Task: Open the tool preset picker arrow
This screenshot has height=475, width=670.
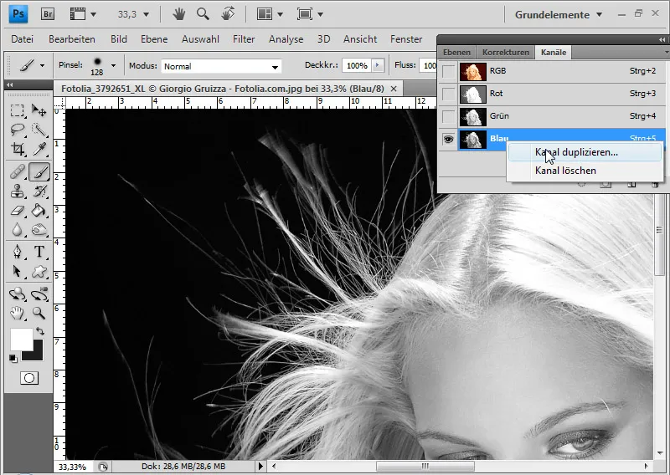Action: click(x=42, y=66)
